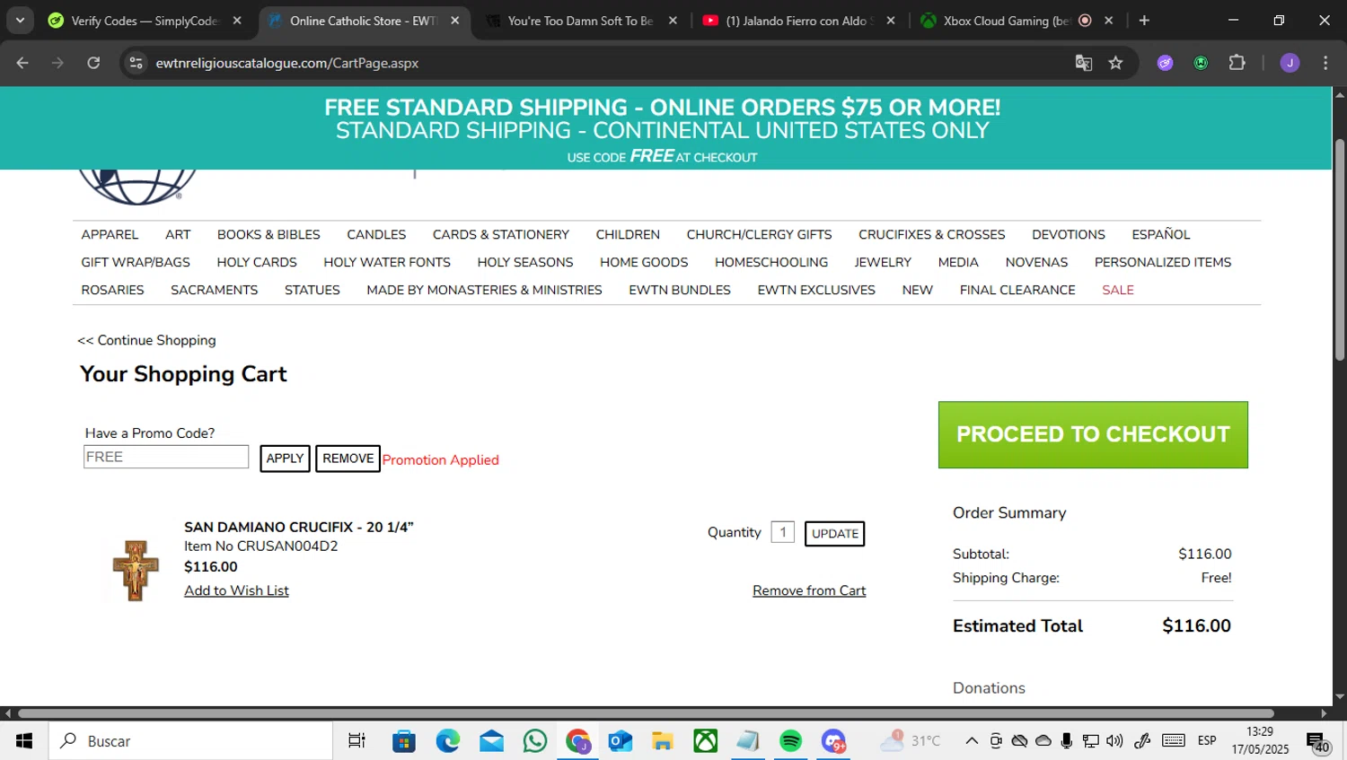Viewport: 1347px width, 760px height.
Task: Click the San Damiano Crucifix thumbnail
Action: tap(136, 570)
